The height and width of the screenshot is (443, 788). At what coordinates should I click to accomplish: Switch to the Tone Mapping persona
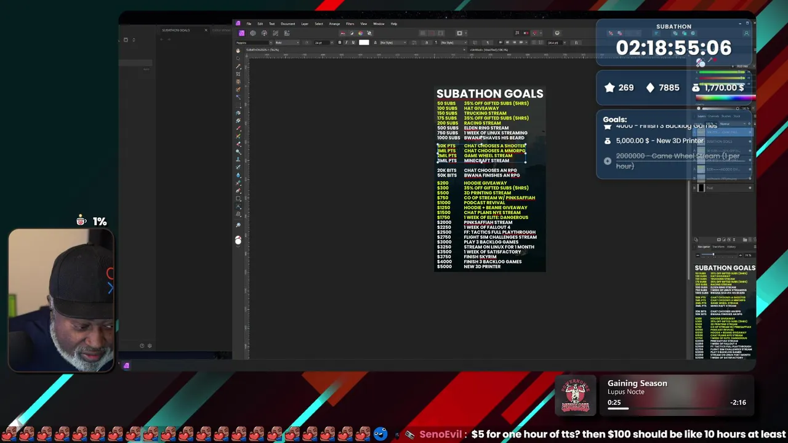pos(275,33)
